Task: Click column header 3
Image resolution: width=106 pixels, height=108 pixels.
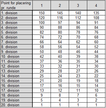Action: 78,5
